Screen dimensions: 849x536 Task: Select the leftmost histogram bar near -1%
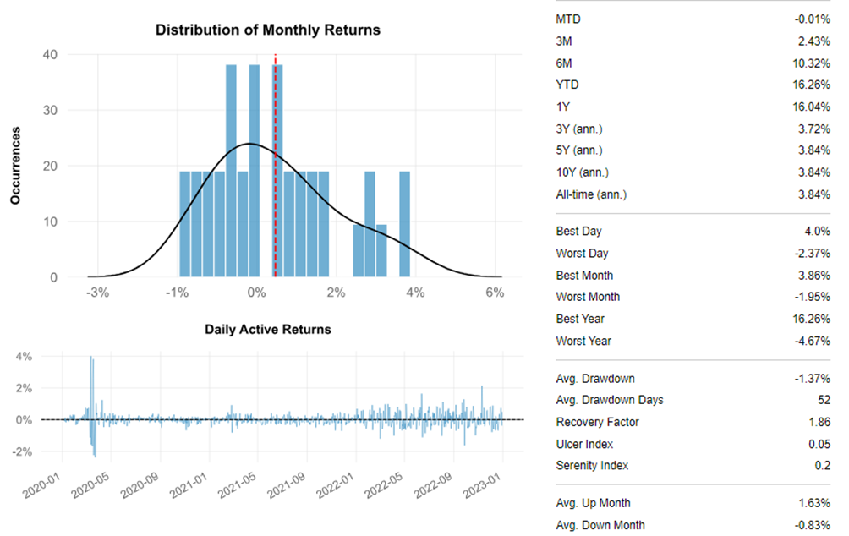pyautogui.click(x=184, y=224)
